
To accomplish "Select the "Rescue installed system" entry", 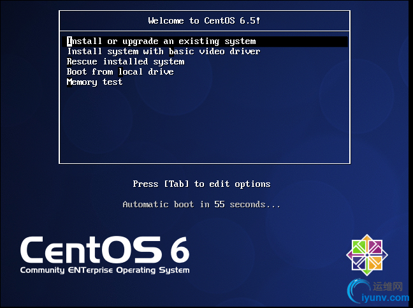I will coord(126,62).
